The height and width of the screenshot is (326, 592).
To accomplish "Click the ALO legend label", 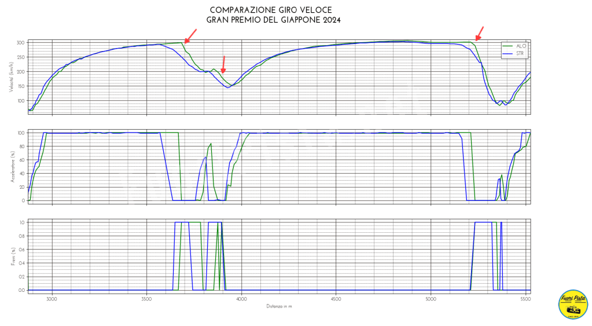I will (522, 45).
